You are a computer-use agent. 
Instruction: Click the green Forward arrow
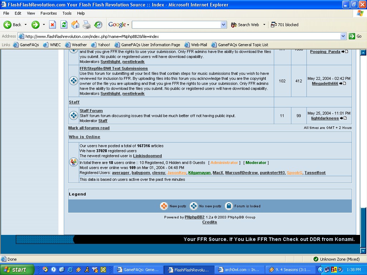click(35, 25)
